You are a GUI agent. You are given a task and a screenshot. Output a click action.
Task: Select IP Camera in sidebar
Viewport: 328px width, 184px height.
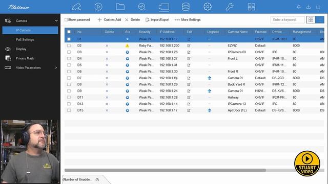[30, 30]
